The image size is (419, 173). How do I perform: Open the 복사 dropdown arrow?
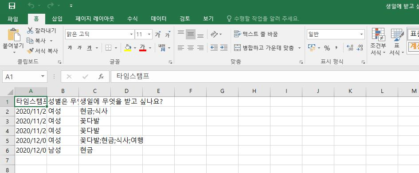pos(51,41)
